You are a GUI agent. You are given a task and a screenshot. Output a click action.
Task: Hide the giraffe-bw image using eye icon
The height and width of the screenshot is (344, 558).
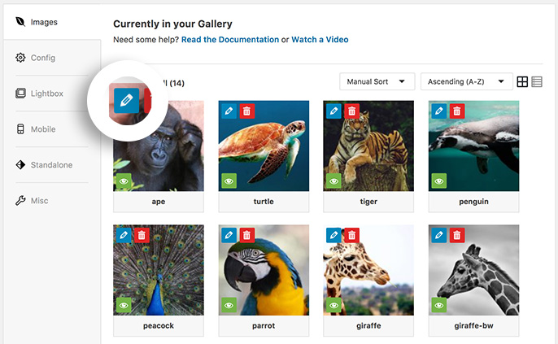click(439, 305)
